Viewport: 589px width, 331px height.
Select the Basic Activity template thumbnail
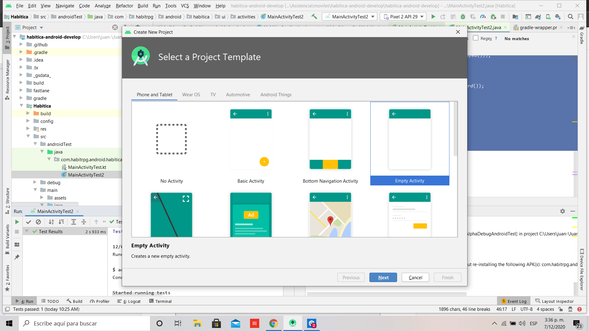coord(251,139)
